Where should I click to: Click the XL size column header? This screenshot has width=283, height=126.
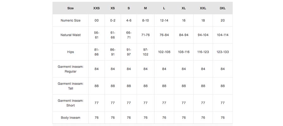(x=184, y=8)
